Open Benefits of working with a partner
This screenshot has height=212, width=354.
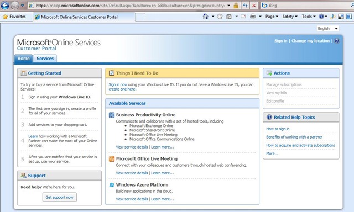click(x=294, y=137)
